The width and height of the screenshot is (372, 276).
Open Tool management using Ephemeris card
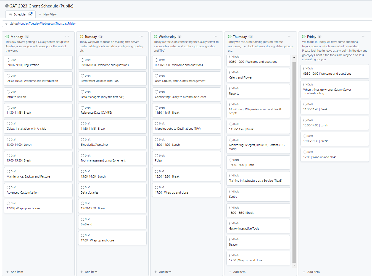[112, 158]
